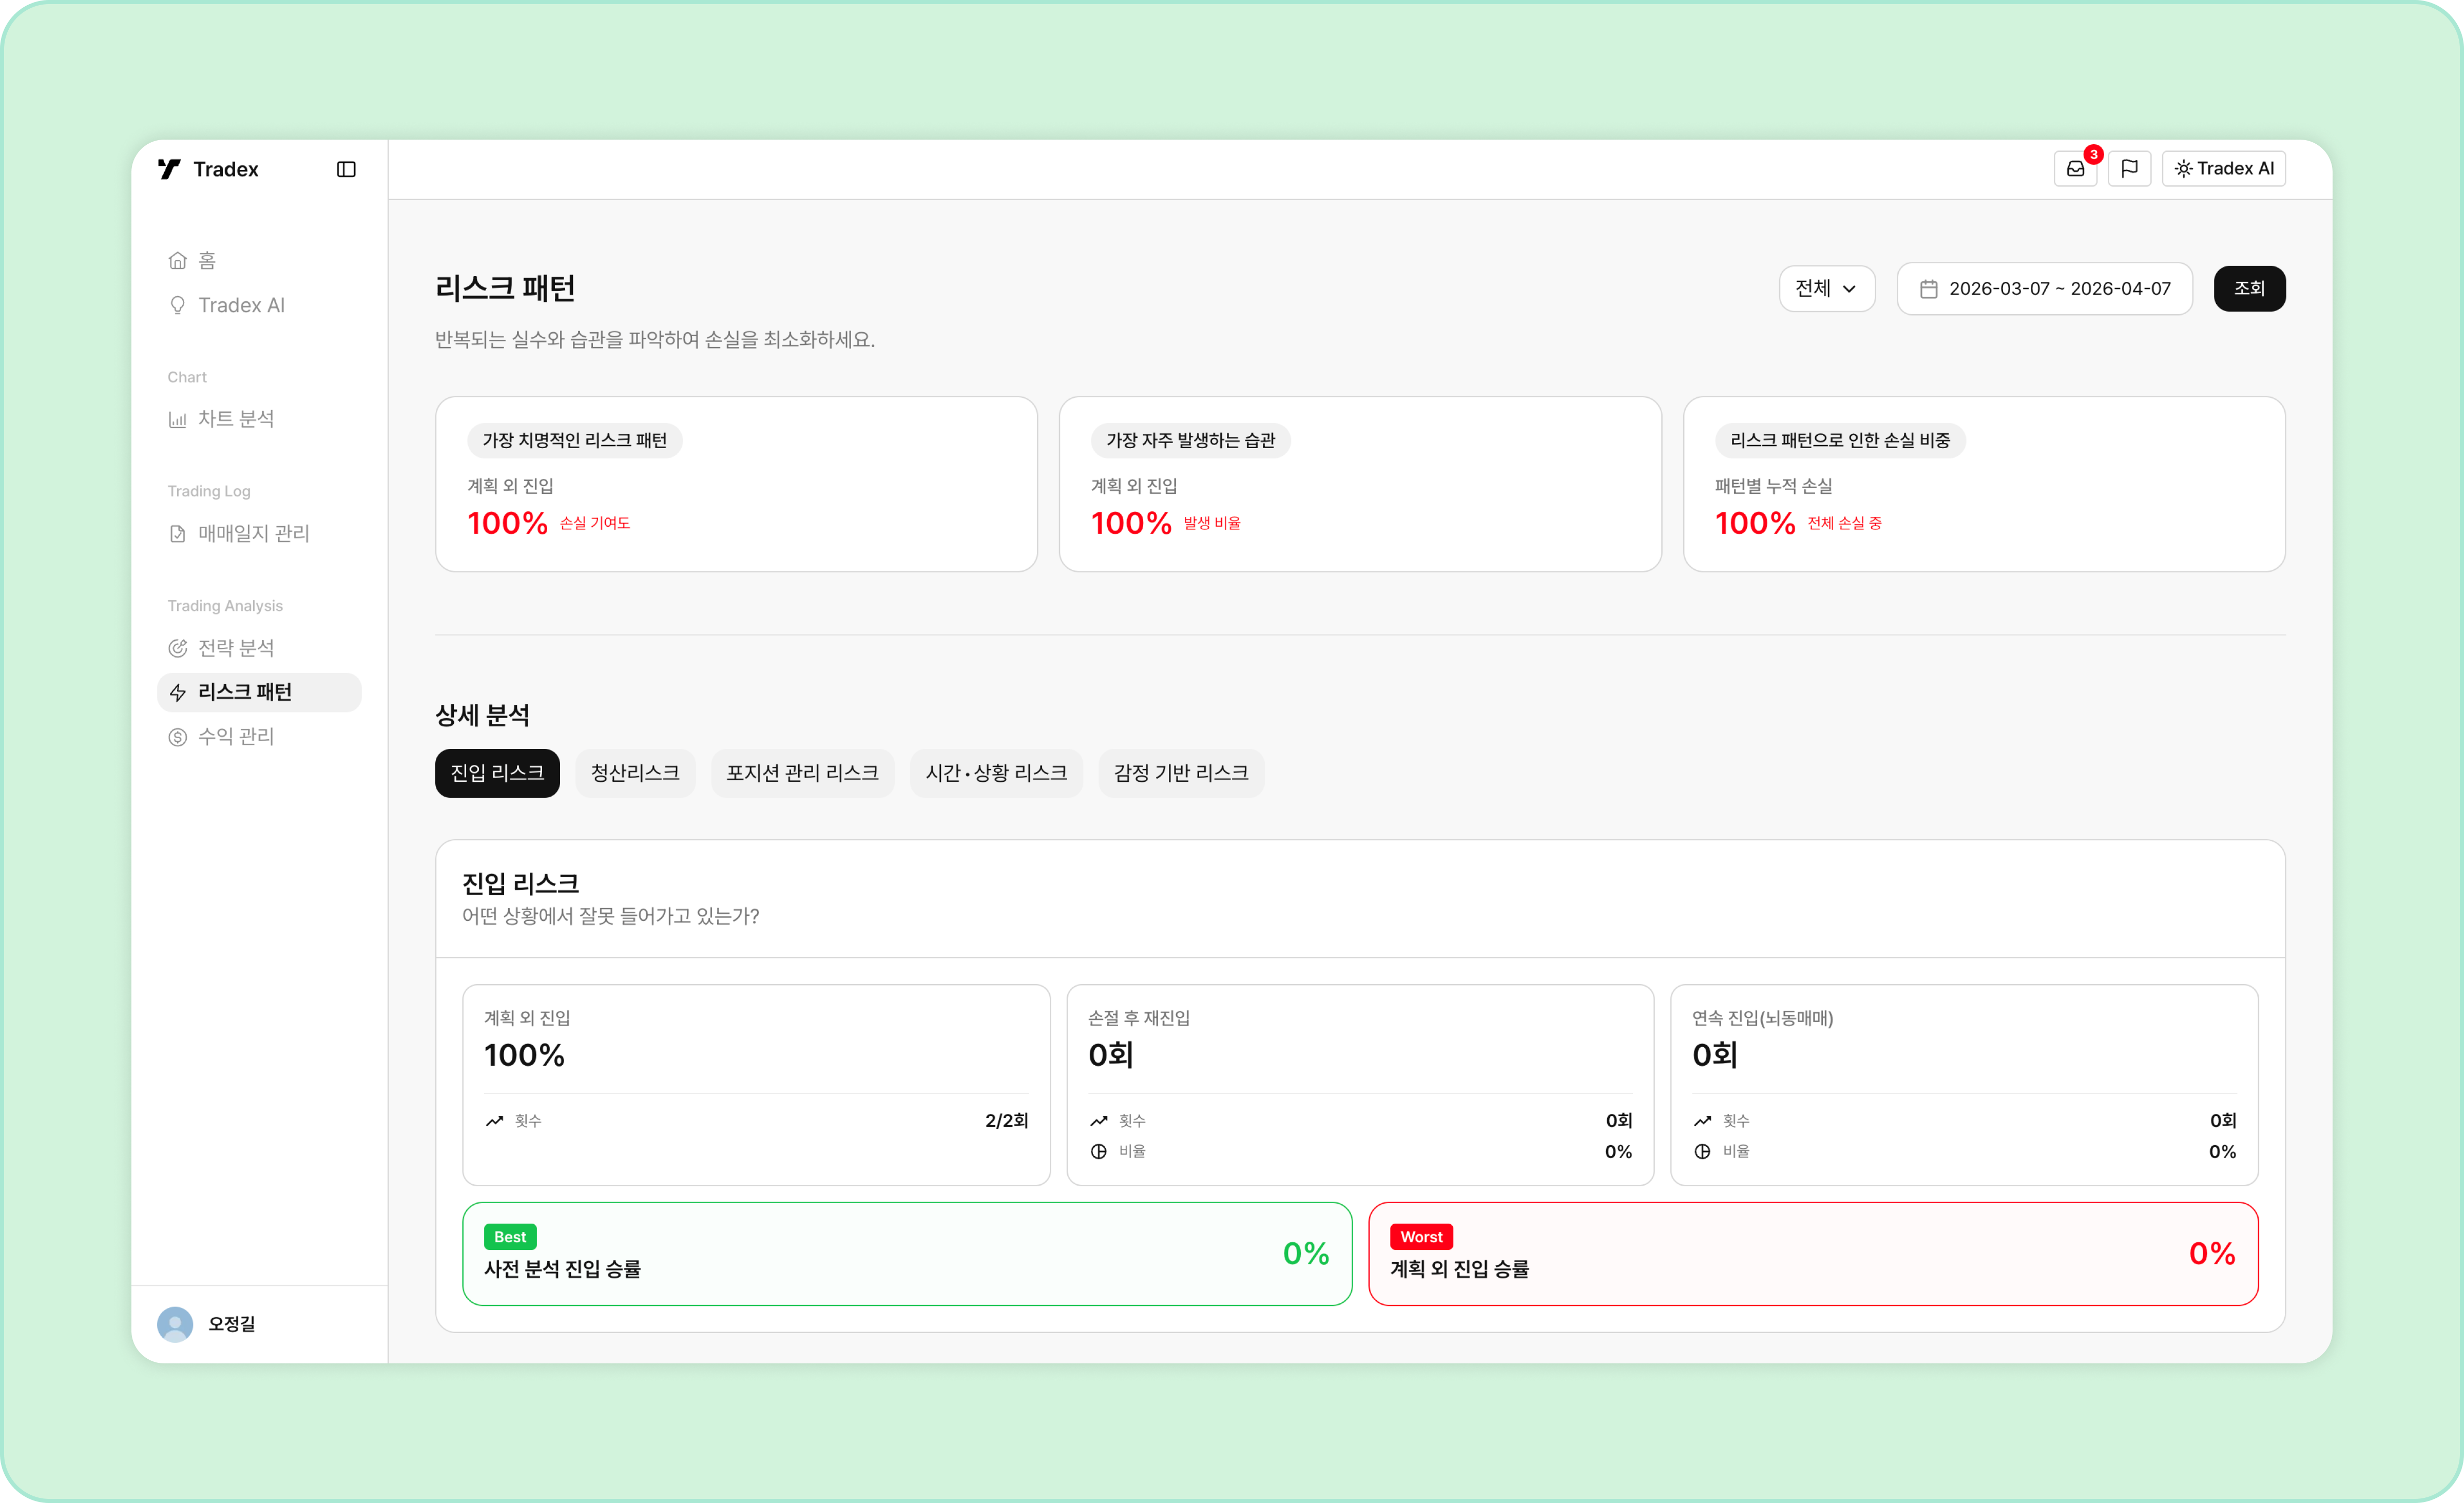Click the 계획 외 진입 100% stat card

pos(756,1085)
